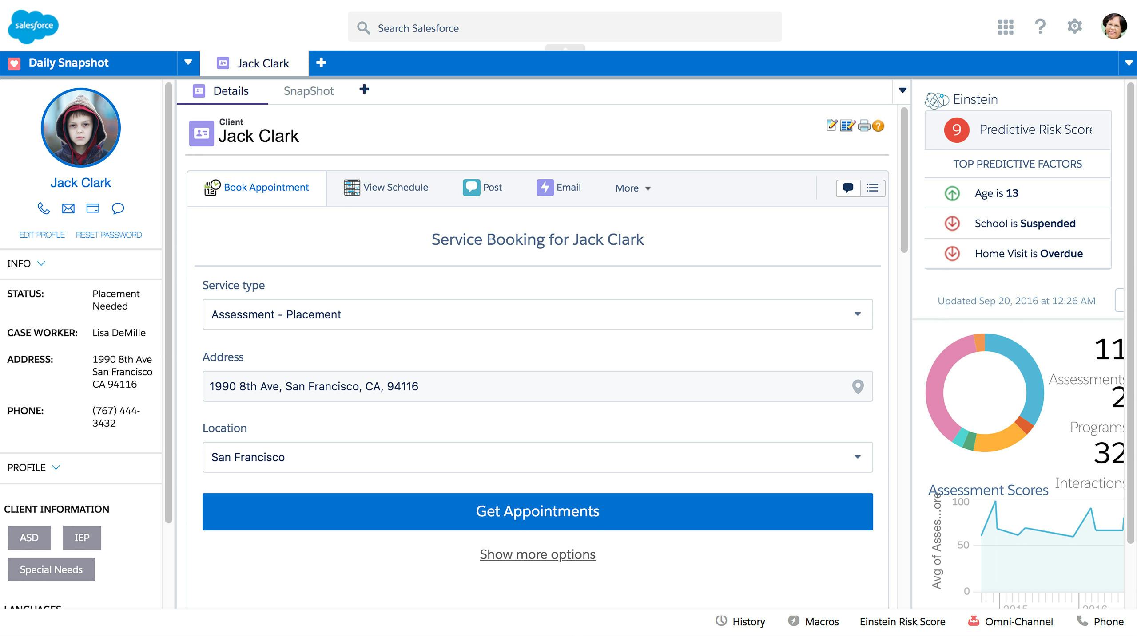Switch to the Details subtab
Viewport: 1137px width, 636px height.
222,91
